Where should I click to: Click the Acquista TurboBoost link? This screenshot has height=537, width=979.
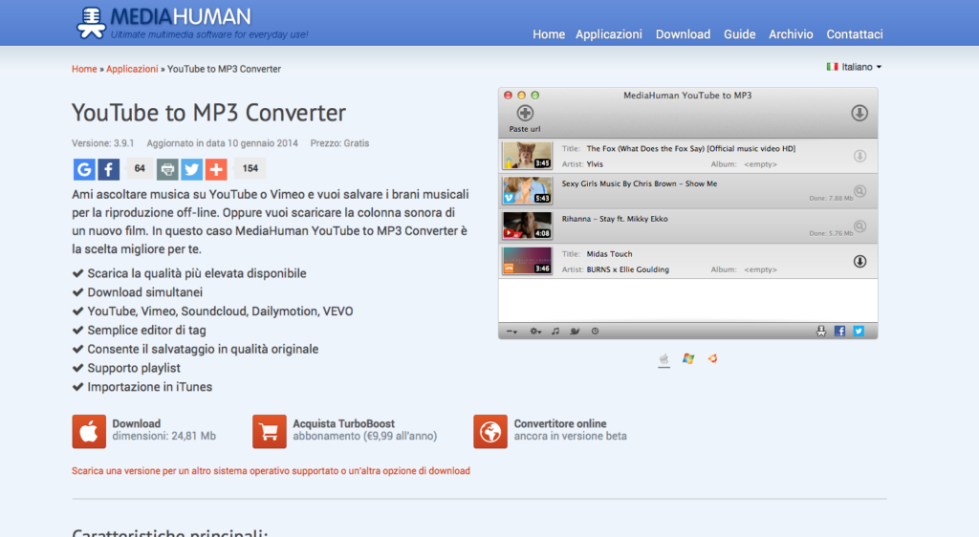[364, 430]
